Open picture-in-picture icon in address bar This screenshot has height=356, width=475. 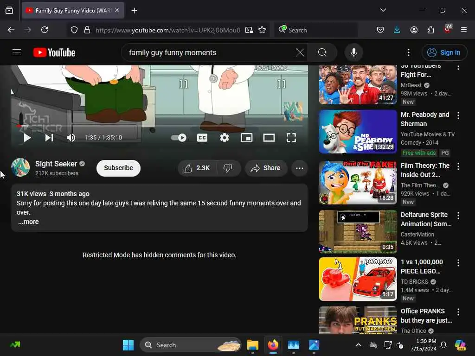coord(249,30)
